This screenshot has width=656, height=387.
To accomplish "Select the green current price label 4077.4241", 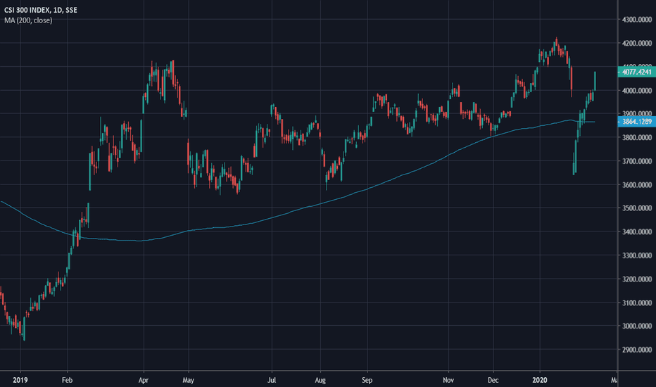I will pos(637,72).
